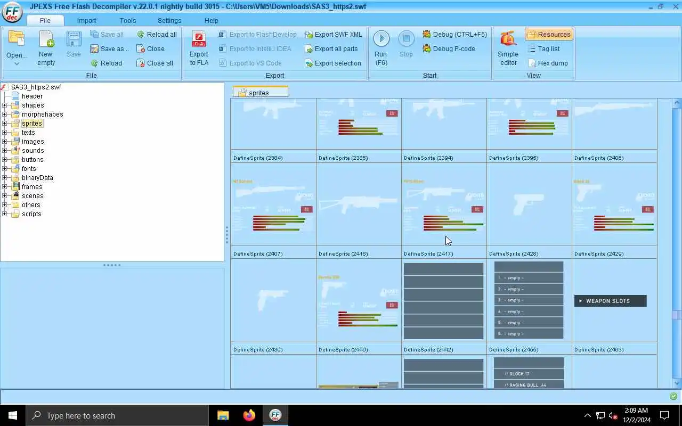
Task: Expand the buttons folder
Action: pos(4,159)
